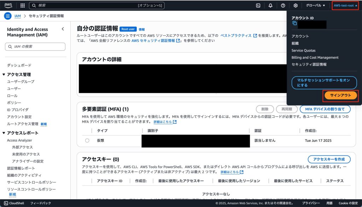Open the AWS home logo

[x=8, y=5]
